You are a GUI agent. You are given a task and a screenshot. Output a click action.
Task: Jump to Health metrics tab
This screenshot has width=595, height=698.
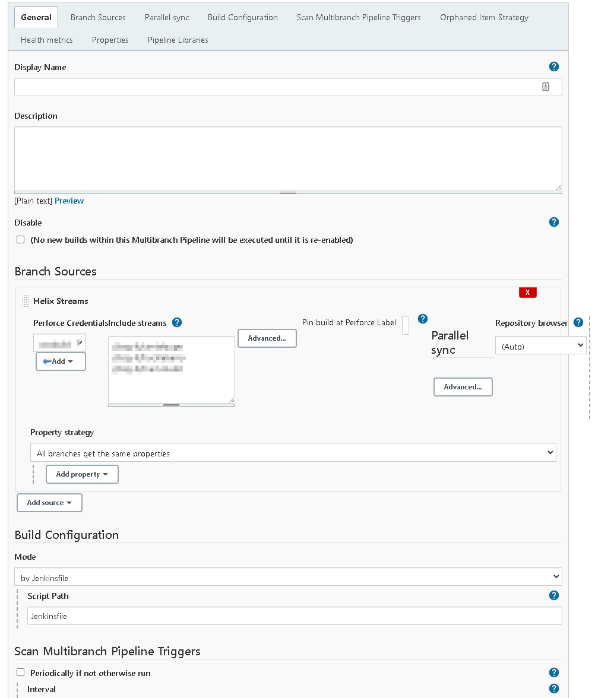[x=47, y=40]
